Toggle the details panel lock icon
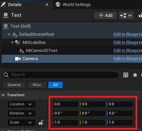 click(140, 15)
